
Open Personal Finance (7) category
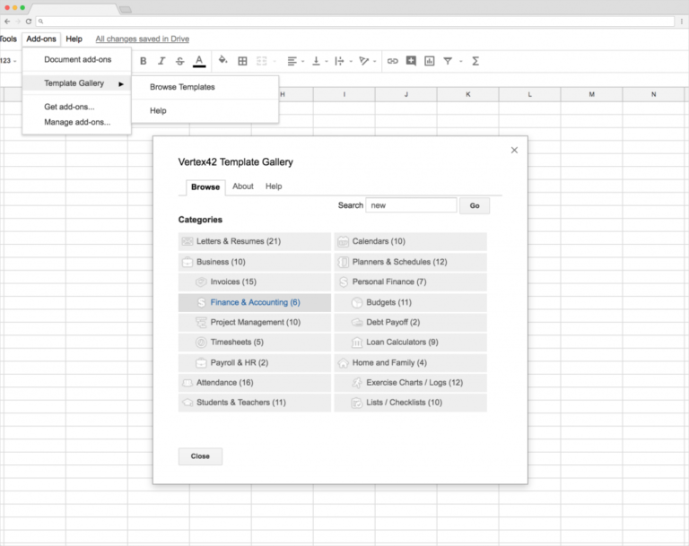point(410,282)
